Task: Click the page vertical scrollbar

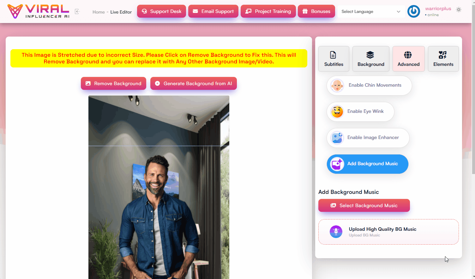Action: click(473, 95)
